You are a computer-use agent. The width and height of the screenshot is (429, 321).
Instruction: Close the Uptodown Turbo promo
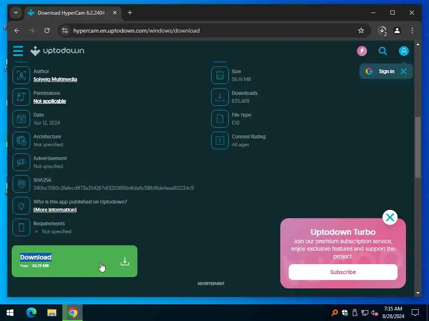390,217
